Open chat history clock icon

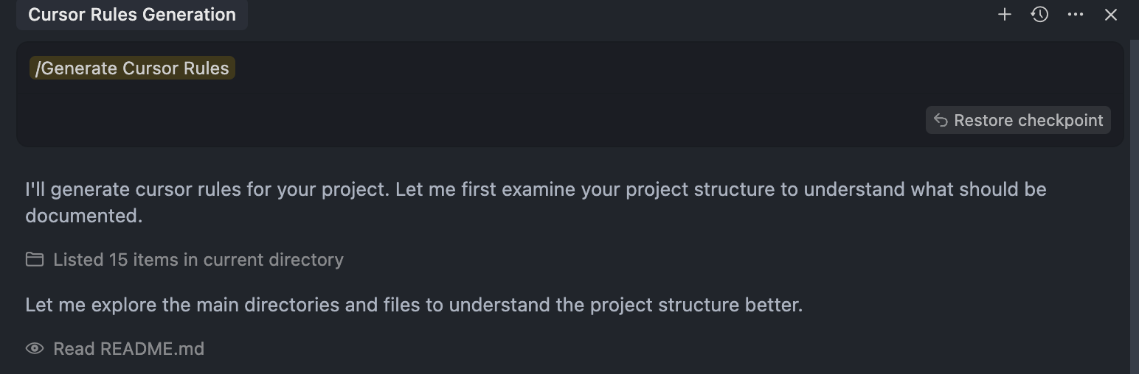pyautogui.click(x=1039, y=15)
